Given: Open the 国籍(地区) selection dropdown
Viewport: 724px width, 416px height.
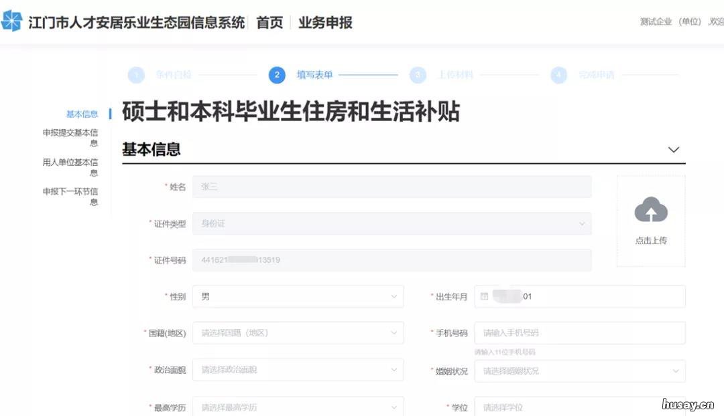Looking at the screenshot, I should coord(297,332).
